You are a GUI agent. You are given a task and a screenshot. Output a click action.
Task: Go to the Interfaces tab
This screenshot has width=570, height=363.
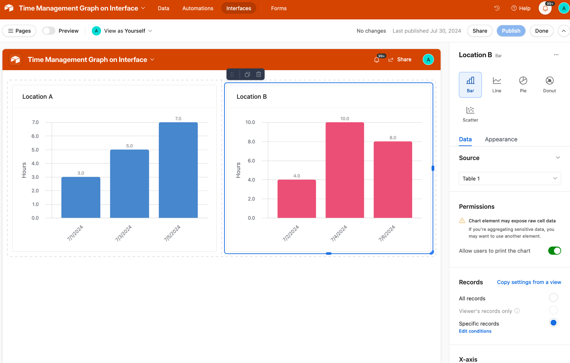(x=239, y=8)
